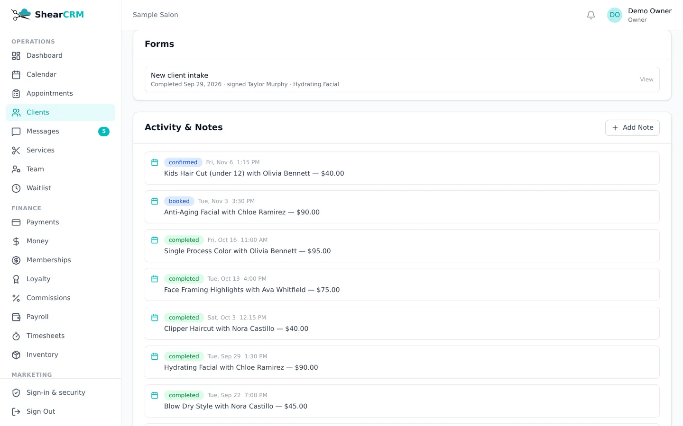This screenshot has height=426, width=683.
Task: Open the Clients menu item
Action: click(60, 113)
